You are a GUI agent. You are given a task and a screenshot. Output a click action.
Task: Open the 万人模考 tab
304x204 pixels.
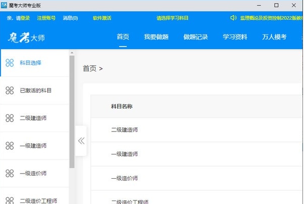click(274, 37)
